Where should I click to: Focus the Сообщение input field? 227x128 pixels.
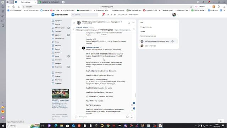click(x=101, y=117)
